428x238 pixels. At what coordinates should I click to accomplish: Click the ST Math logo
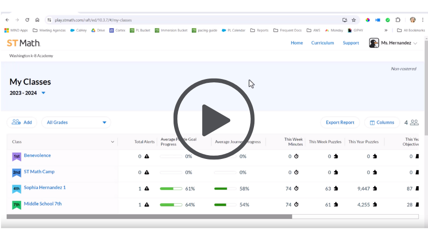tap(23, 43)
